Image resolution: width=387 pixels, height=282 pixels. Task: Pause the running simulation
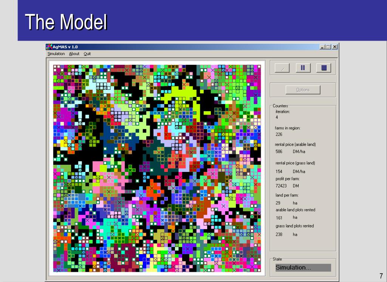pyautogui.click(x=303, y=68)
